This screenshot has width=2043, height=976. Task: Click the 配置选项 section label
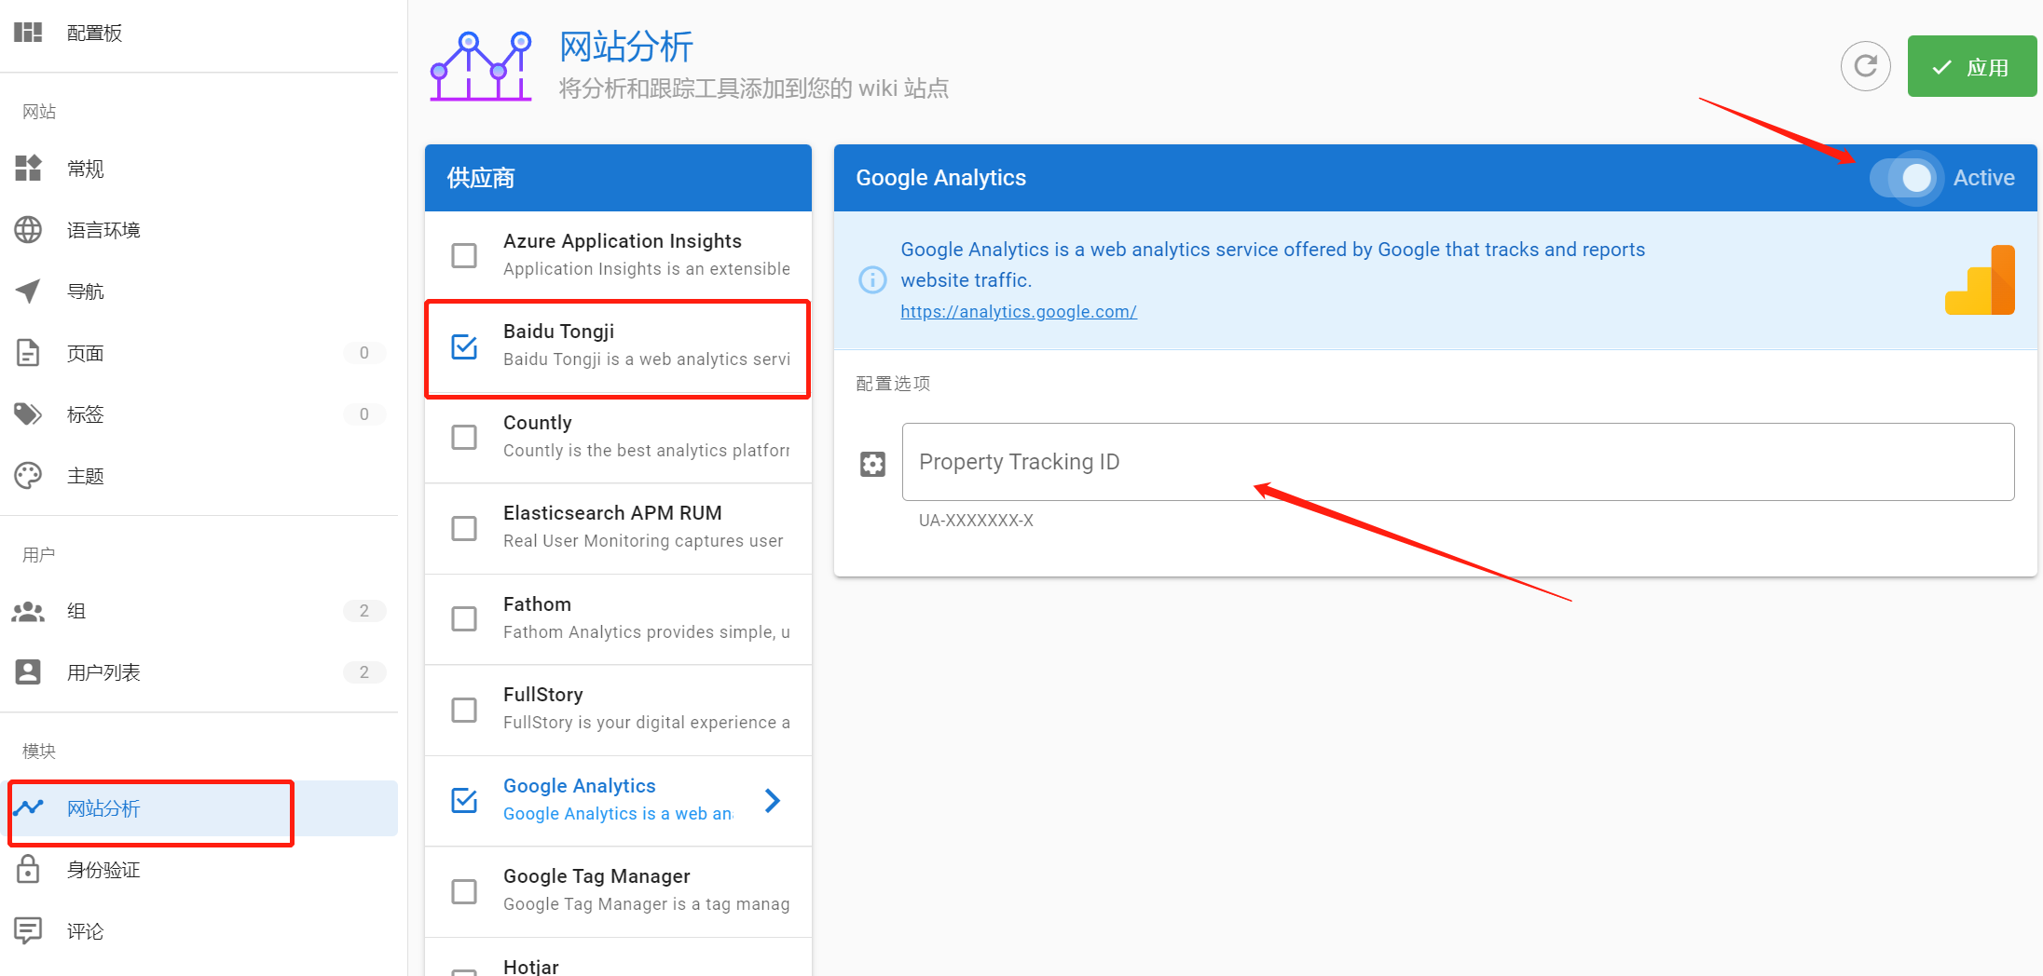pyautogui.click(x=893, y=384)
